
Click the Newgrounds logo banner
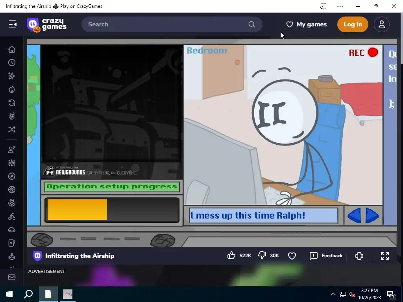pos(90,171)
